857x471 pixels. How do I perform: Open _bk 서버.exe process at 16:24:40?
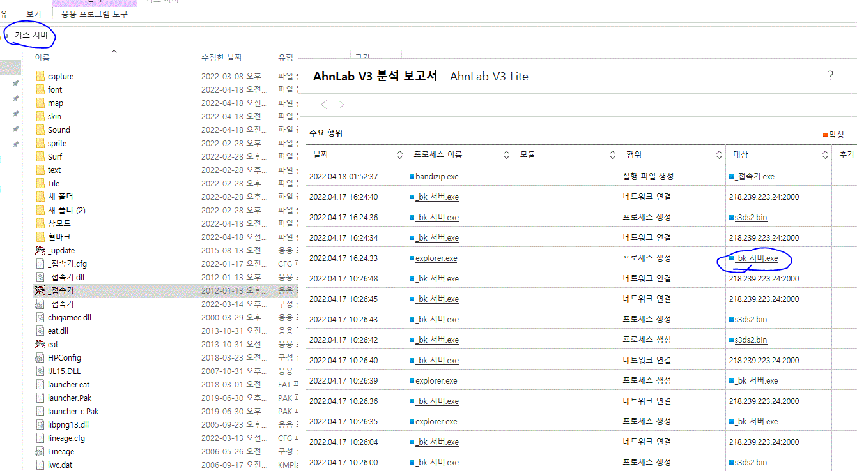click(x=436, y=197)
